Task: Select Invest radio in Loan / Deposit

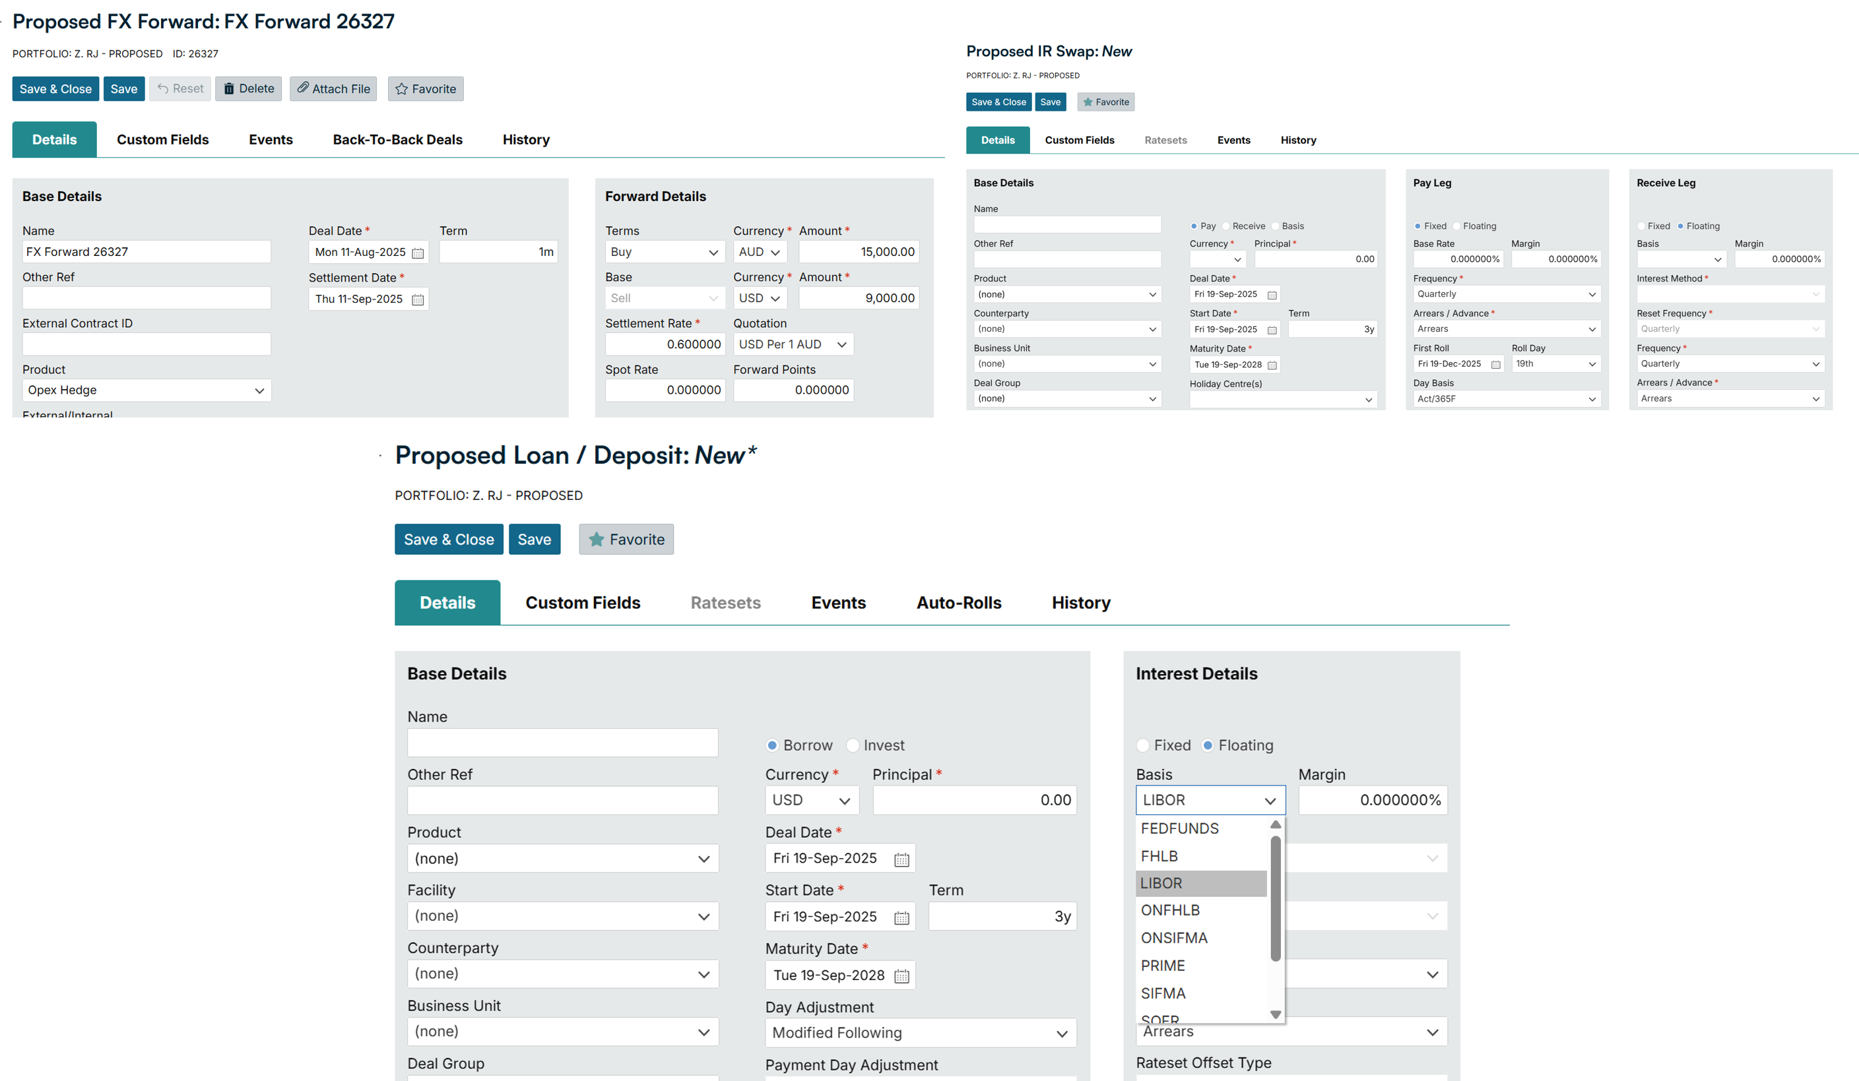Action: tap(853, 745)
